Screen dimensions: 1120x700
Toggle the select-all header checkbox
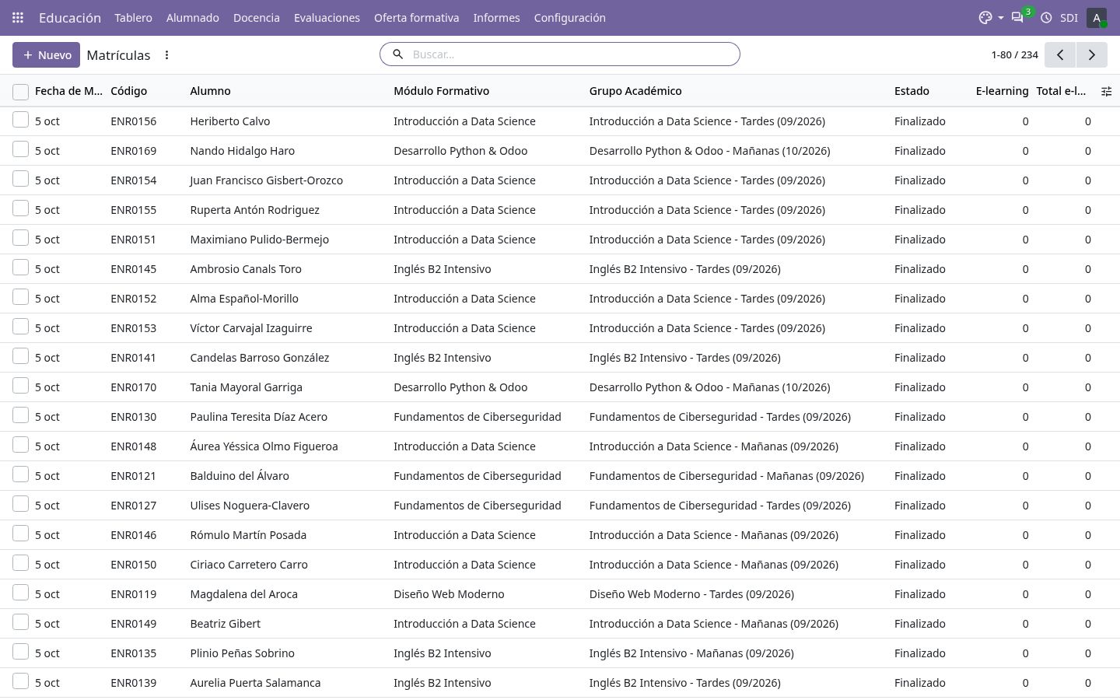pyautogui.click(x=21, y=92)
